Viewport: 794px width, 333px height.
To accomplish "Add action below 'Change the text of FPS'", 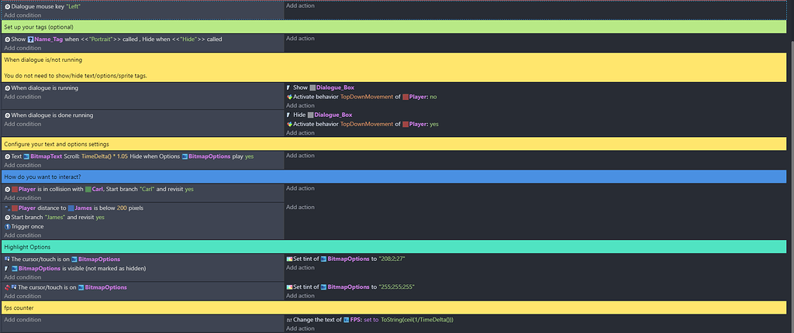I will [x=300, y=328].
